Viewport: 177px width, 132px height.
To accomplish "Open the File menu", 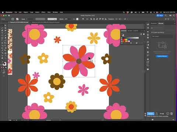I will [16, 12].
